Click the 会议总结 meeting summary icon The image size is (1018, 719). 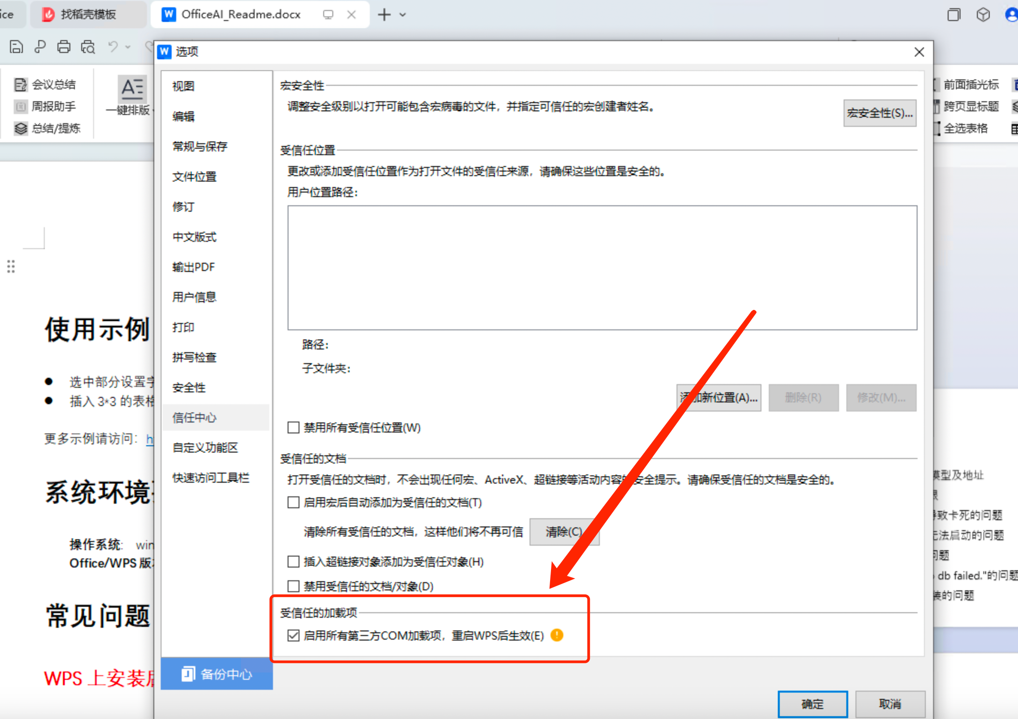click(21, 84)
